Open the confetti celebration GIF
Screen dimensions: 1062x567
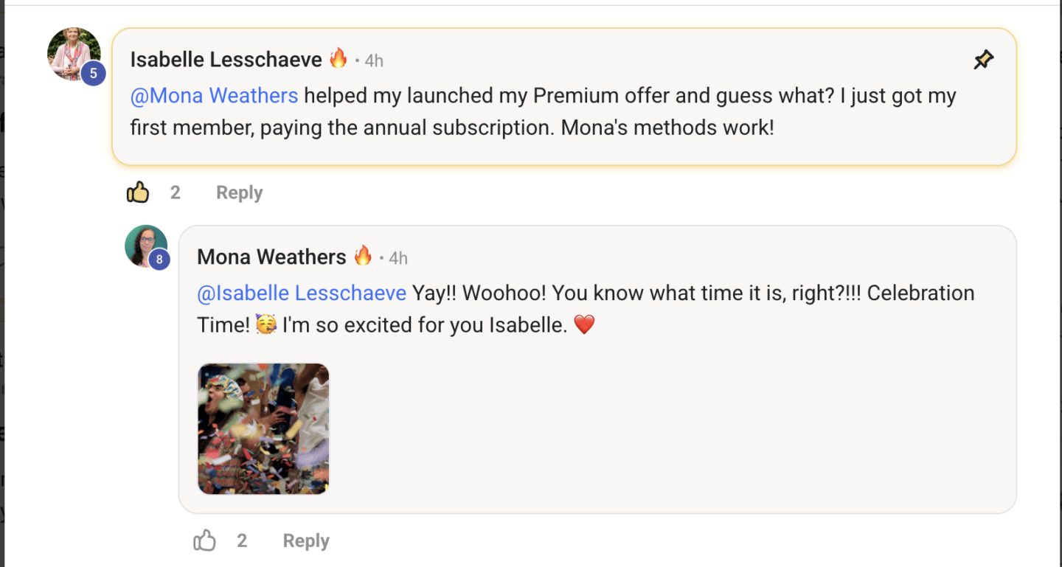(263, 428)
